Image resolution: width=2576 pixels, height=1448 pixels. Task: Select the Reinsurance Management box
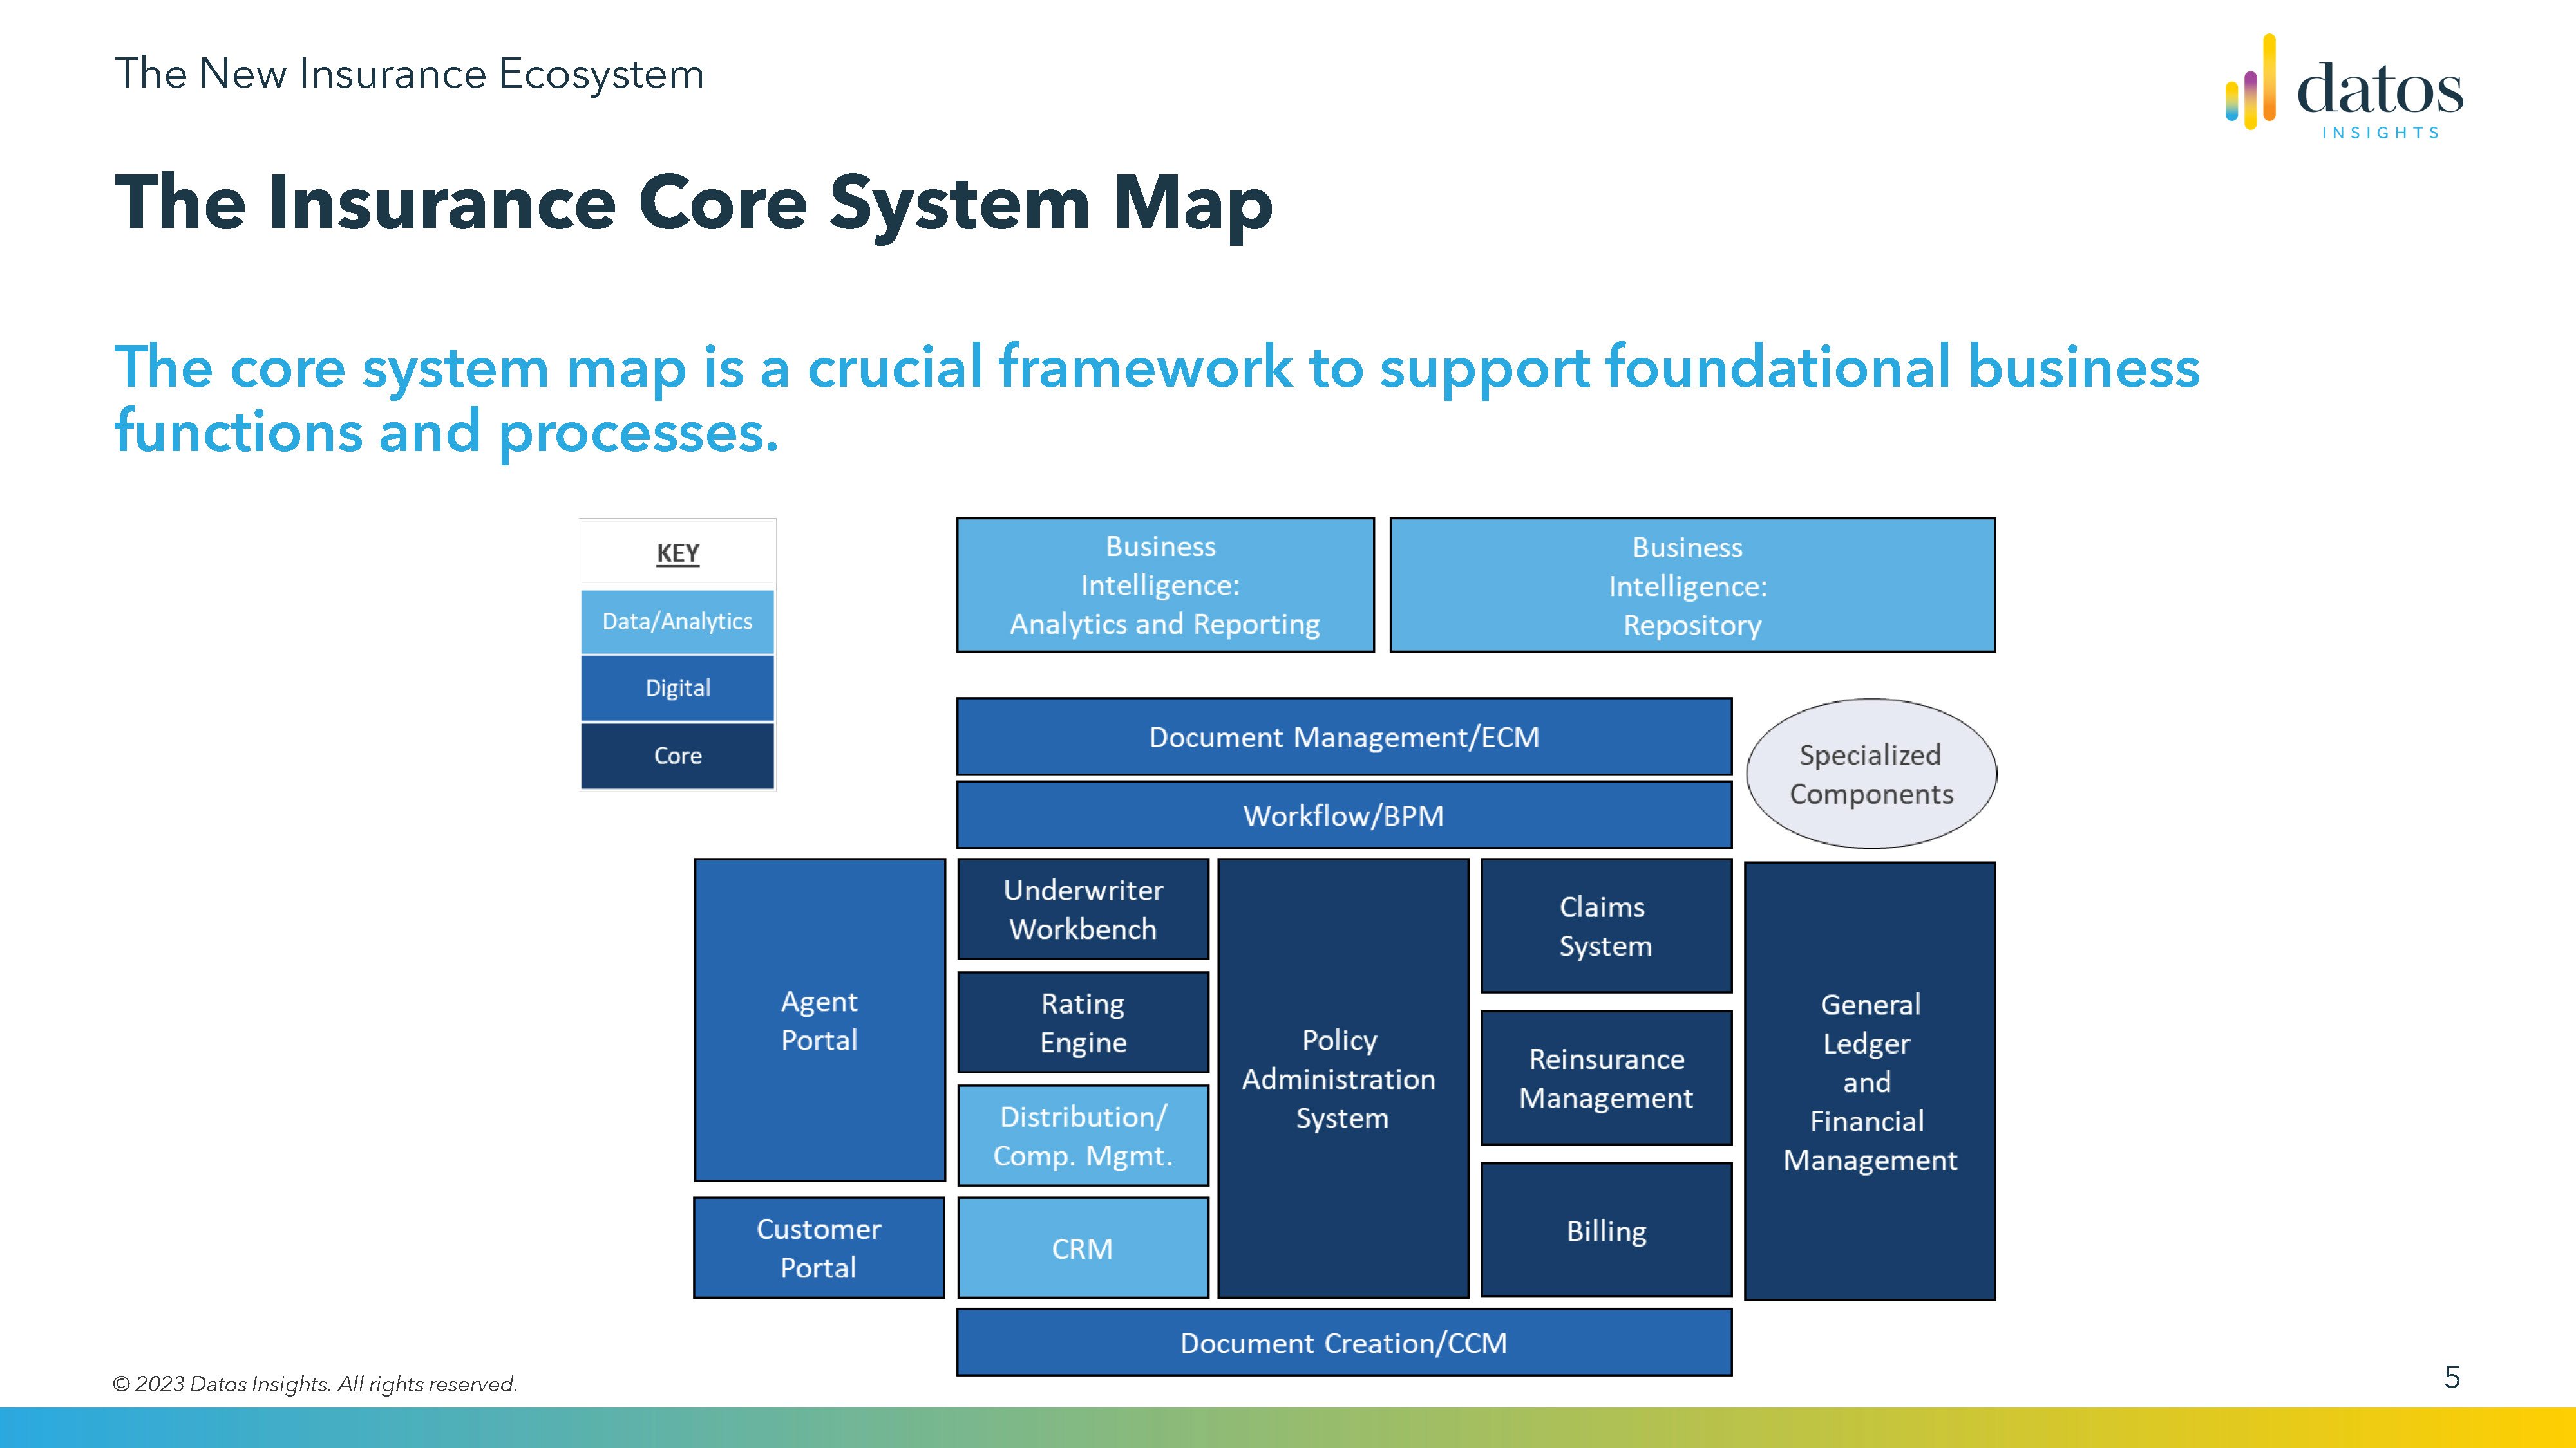[1606, 1078]
